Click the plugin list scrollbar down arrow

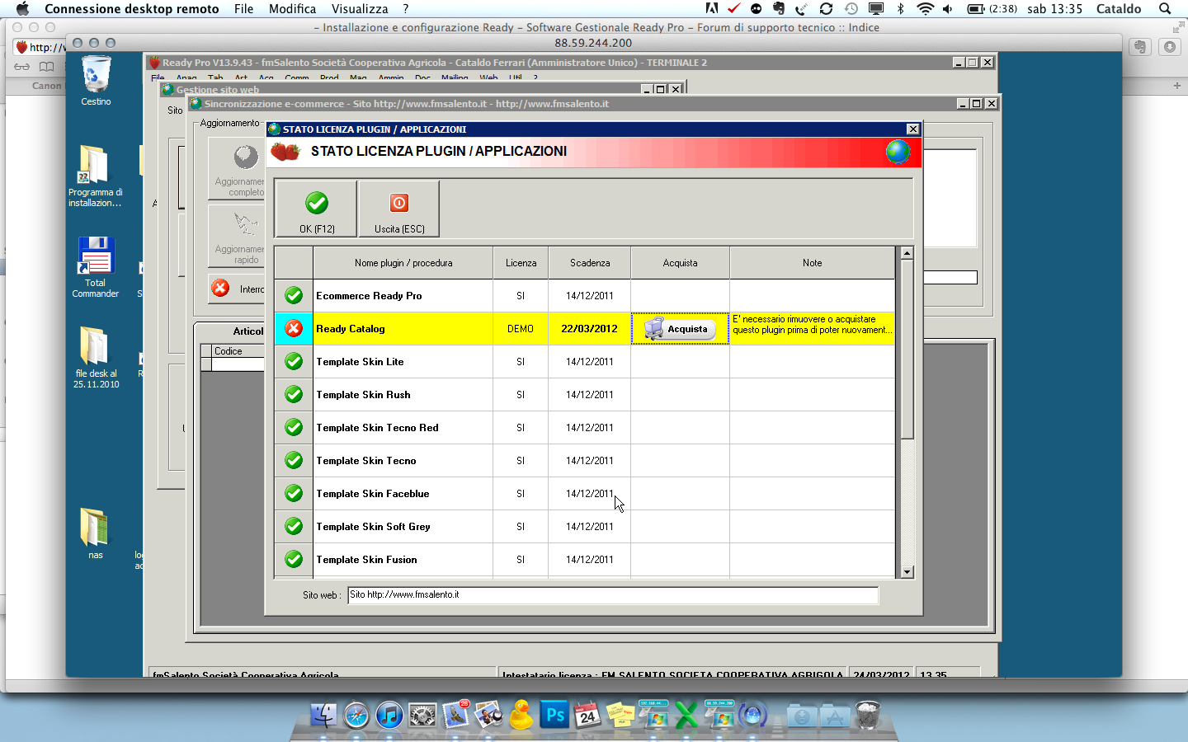[x=907, y=571]
